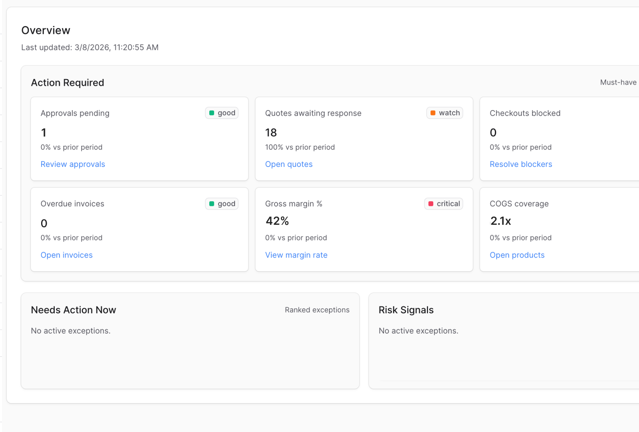Open products from the COGS coverage card
The width and height of the screenshot is (639, 432).
[x=517, y=255]
